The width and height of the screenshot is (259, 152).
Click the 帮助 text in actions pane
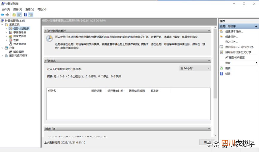[228, 74]
